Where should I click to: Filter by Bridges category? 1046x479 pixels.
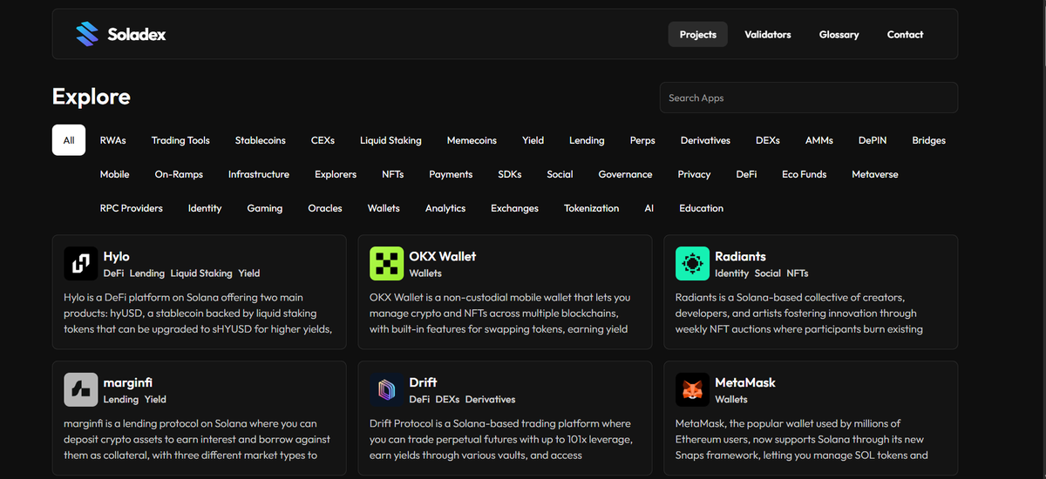click(929, 140)
